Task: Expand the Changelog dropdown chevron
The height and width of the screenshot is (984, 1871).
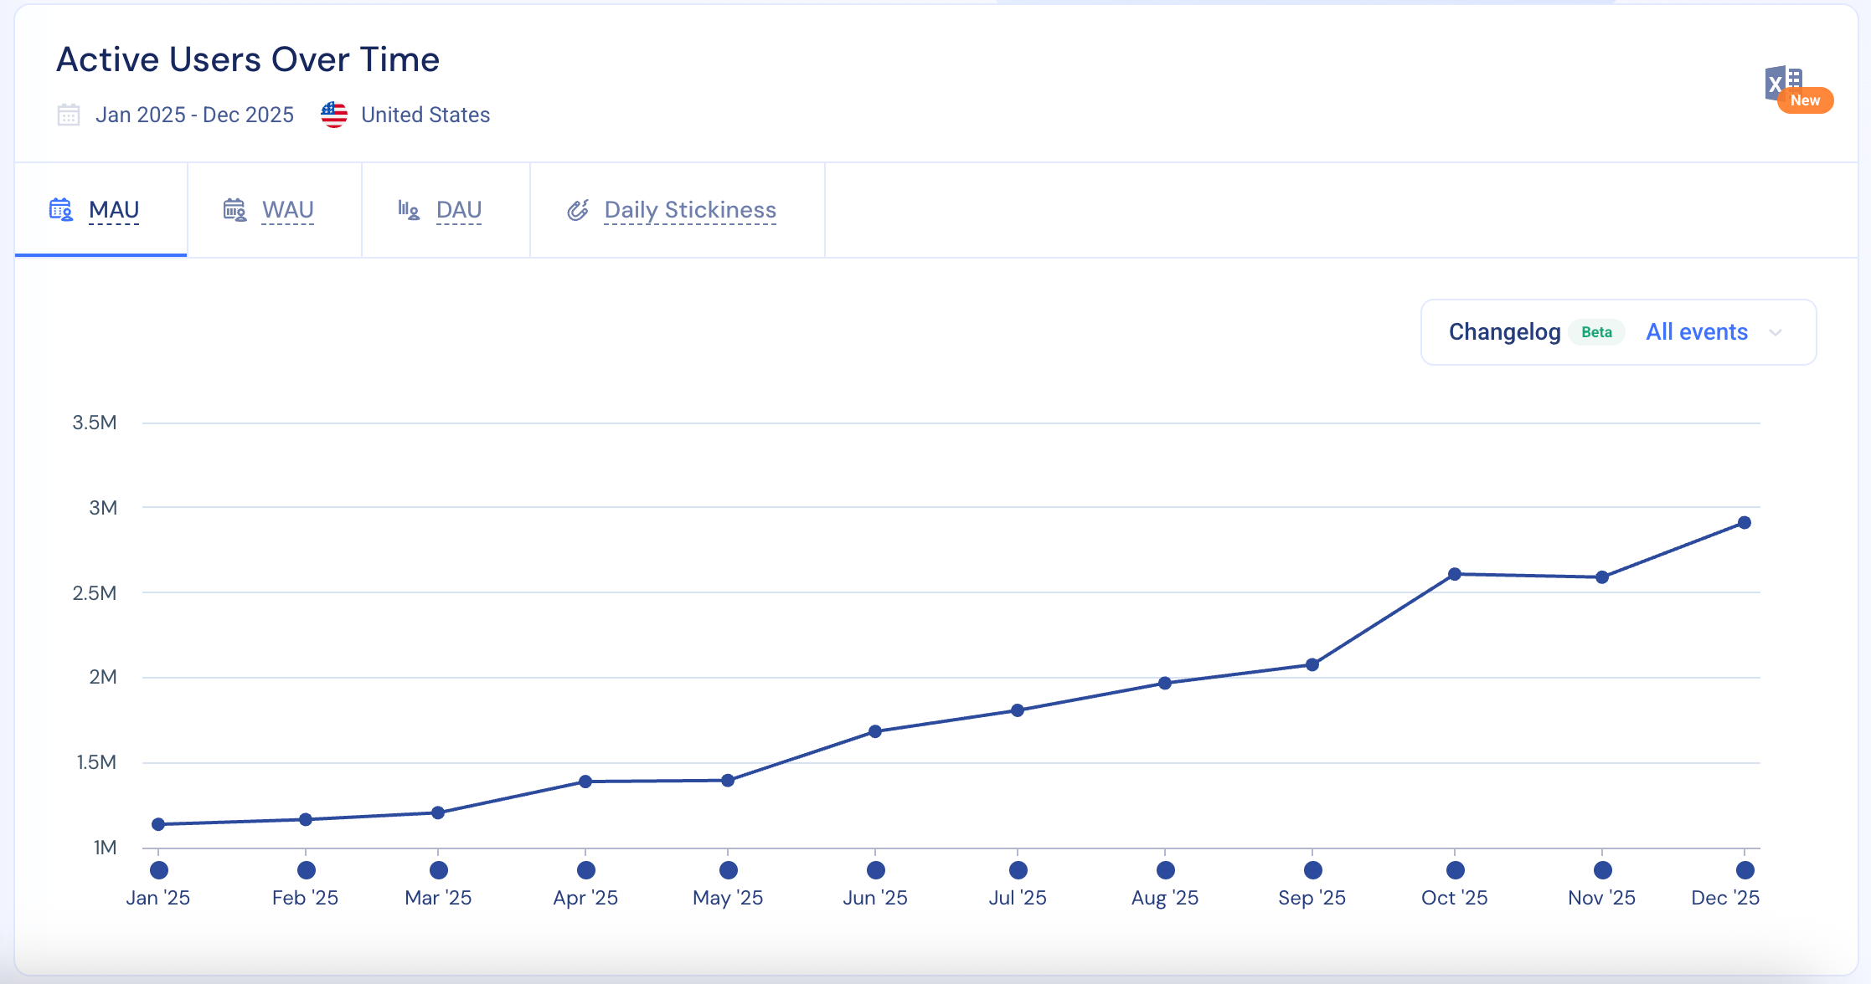Action: 1776,333
